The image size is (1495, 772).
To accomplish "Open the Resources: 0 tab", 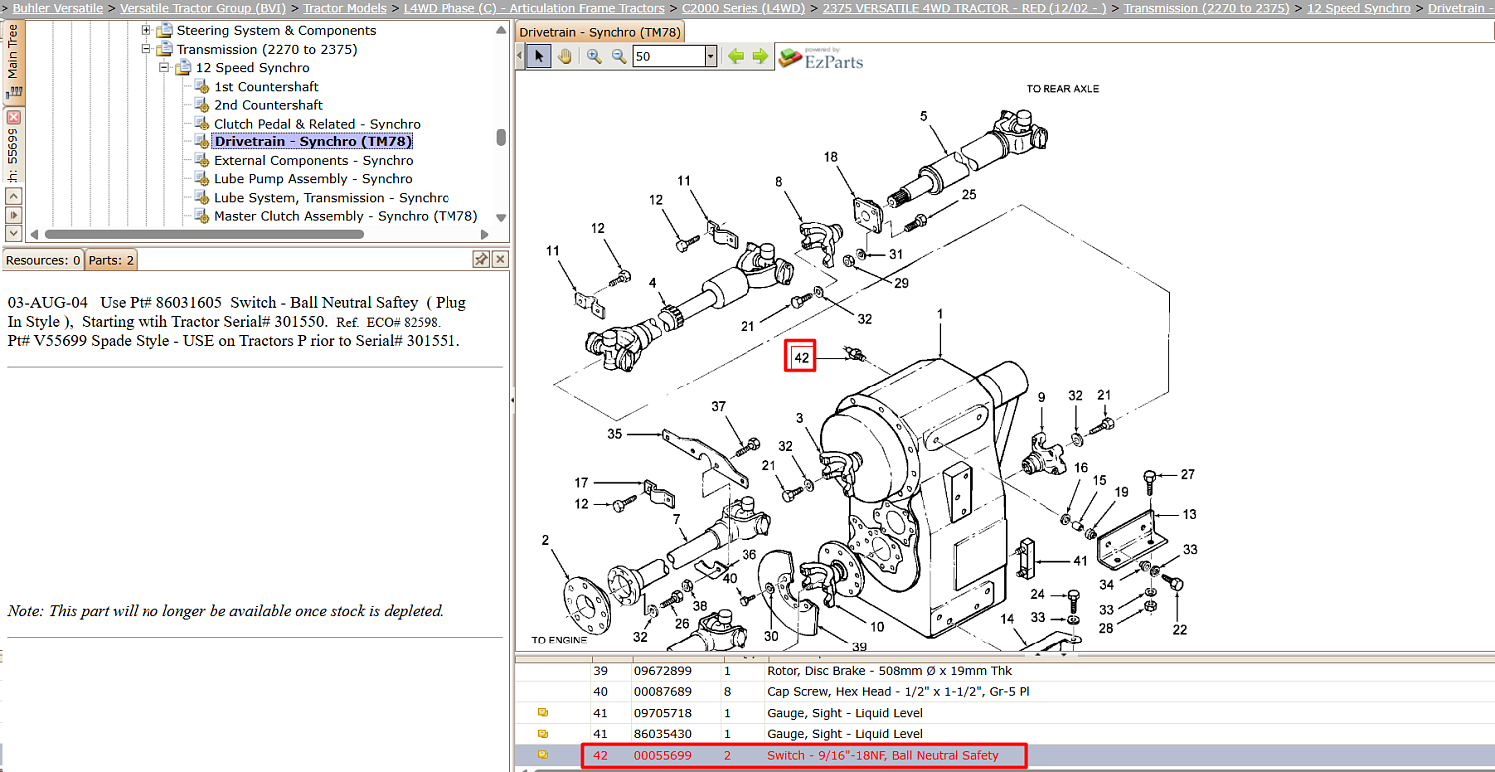I will click(x=43, y=260).
